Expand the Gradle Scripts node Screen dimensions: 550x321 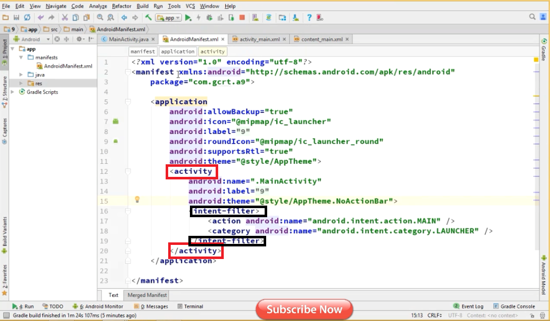click(x=13, y=92)
